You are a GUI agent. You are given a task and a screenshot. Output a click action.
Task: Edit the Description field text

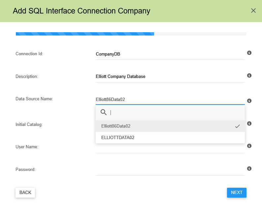tap(170, 77)
